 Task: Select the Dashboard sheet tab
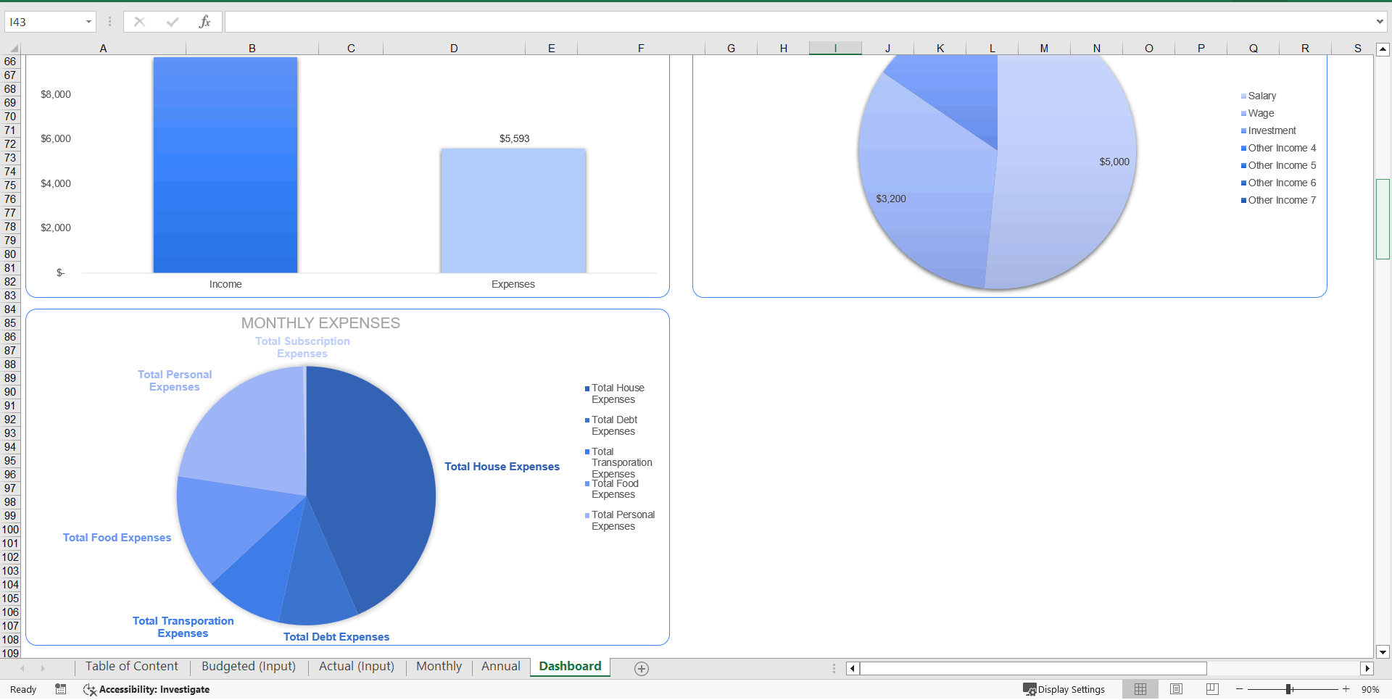(570, 666)
